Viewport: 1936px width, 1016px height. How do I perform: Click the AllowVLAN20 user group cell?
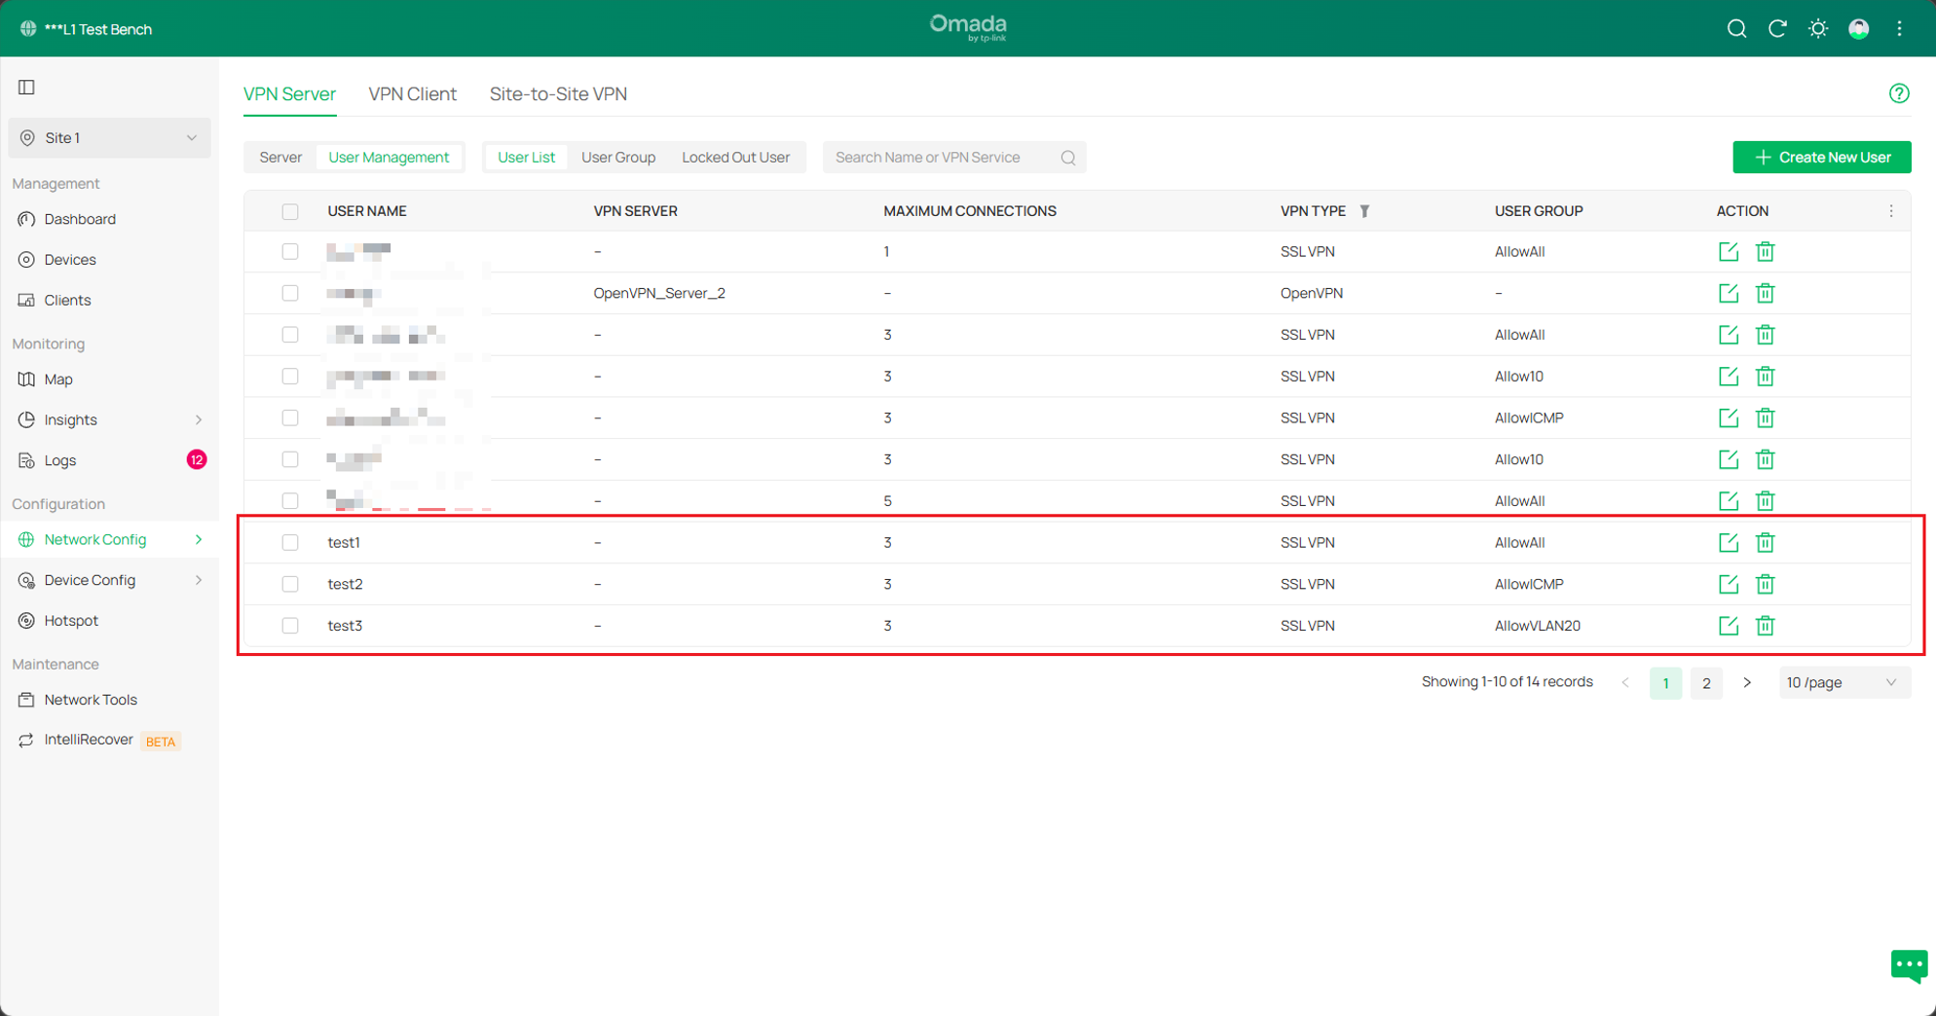[1537, 626]
